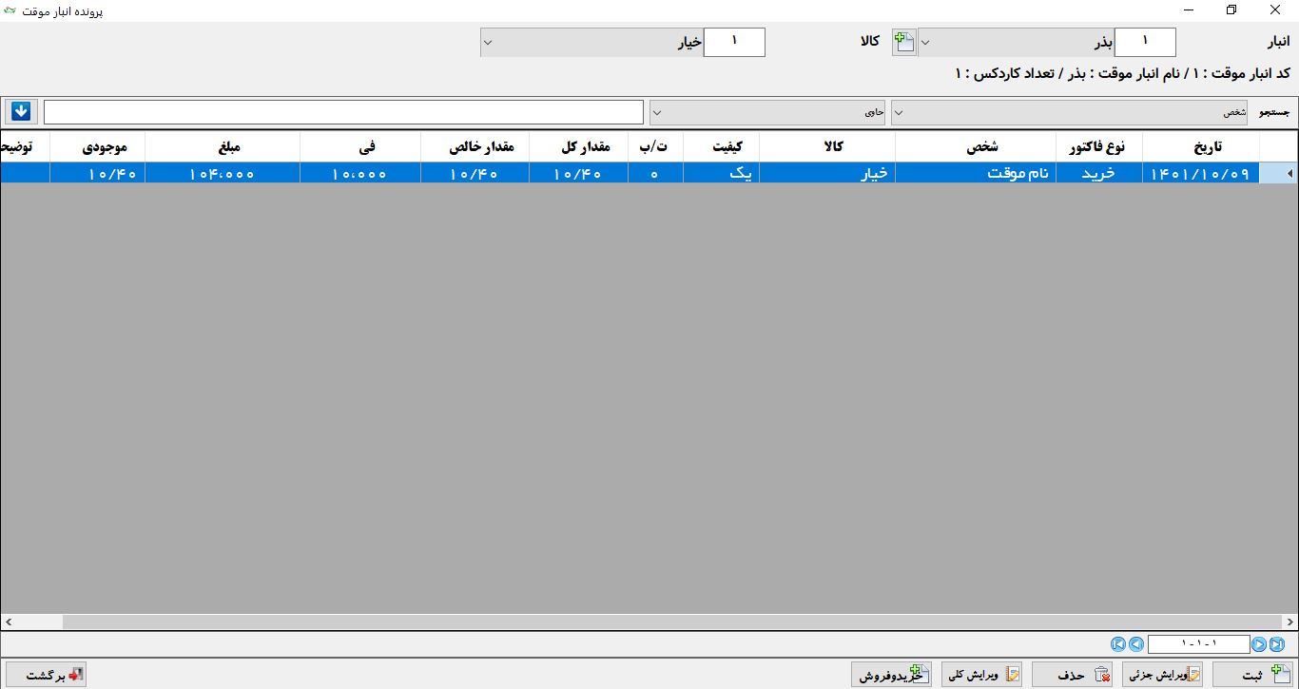This screenshot has width=1299, height=689.
Task: Go to the next page of records
Action: [1259, 644]
